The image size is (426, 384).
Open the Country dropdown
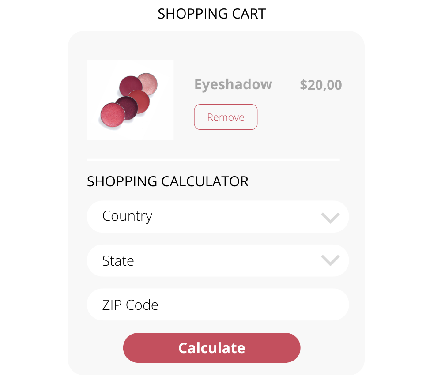tap(218, 217)
